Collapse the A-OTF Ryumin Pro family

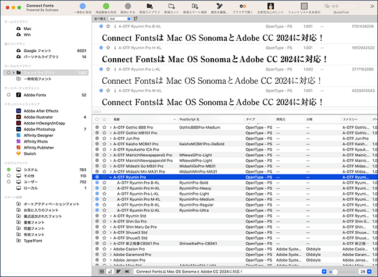pos(110,177)
